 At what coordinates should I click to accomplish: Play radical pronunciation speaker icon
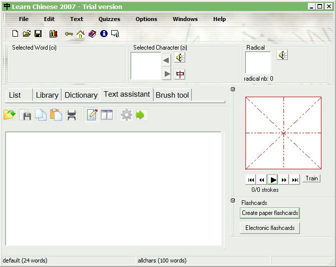[x=282, y=55]
